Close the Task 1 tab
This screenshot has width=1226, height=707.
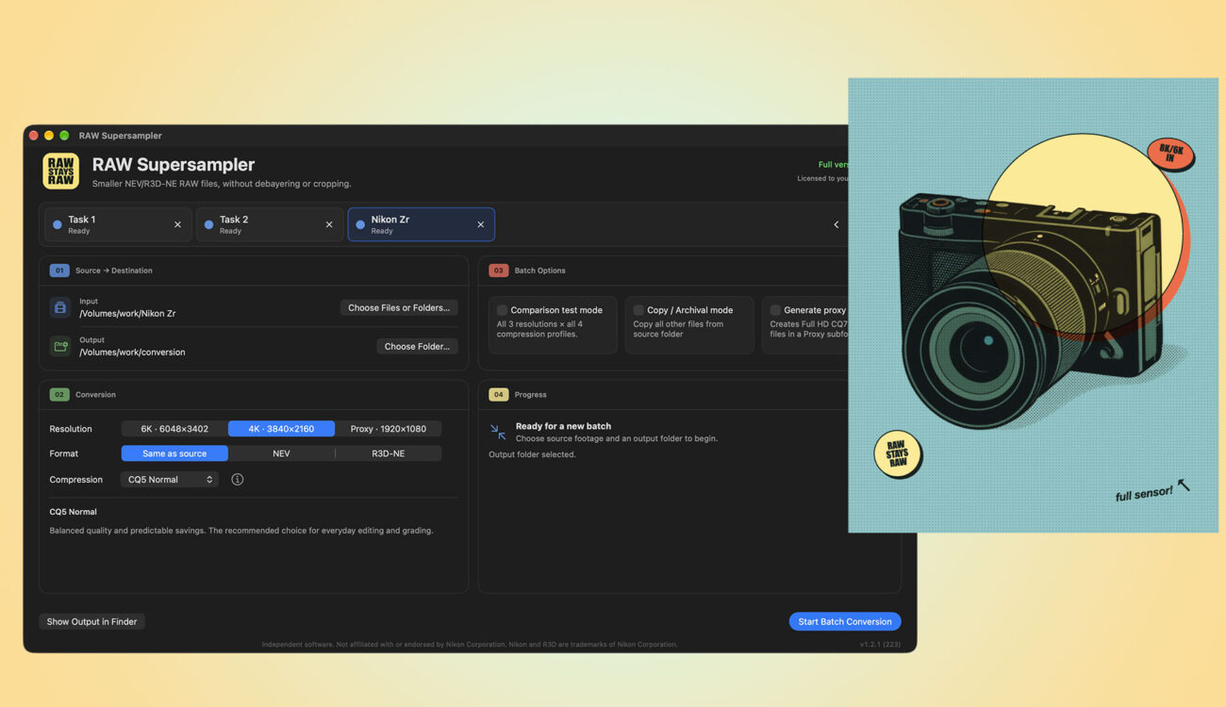click(177, 224)
